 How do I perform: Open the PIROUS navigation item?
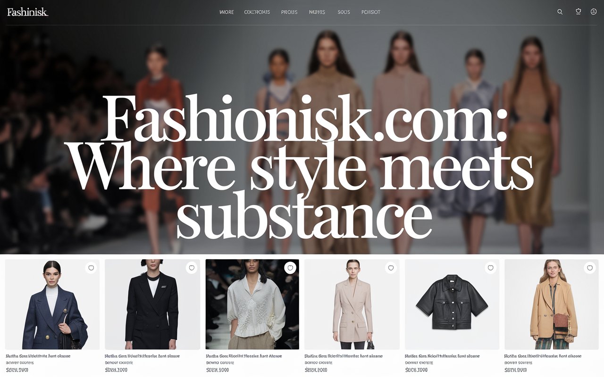[x=289, y=12]
